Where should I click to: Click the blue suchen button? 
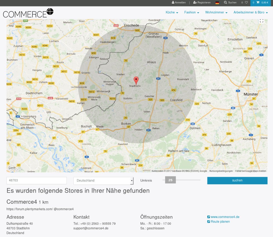pos(237,180)
